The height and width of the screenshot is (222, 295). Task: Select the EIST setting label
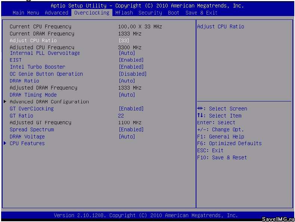(16, 60)
